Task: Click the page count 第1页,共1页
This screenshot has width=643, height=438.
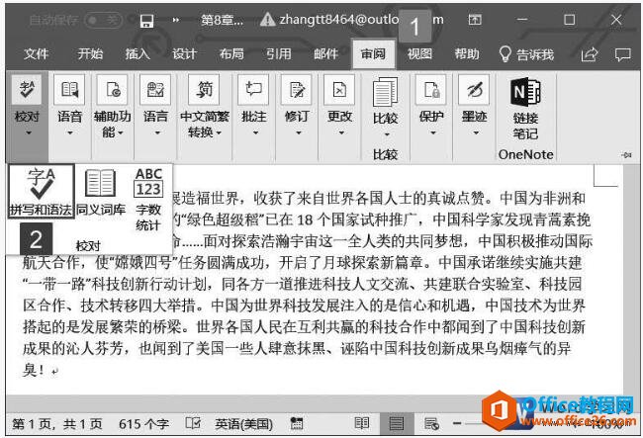Action: [x=57, y=424]
